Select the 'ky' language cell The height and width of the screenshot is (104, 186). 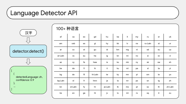click(118, 74)
